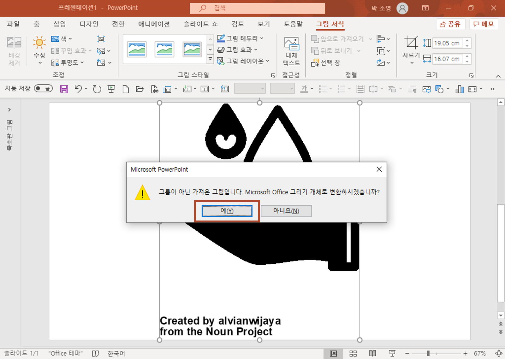Decrease width with the down stepper arrow
This screenshot has height=359, width=505.
coord(467,62)
